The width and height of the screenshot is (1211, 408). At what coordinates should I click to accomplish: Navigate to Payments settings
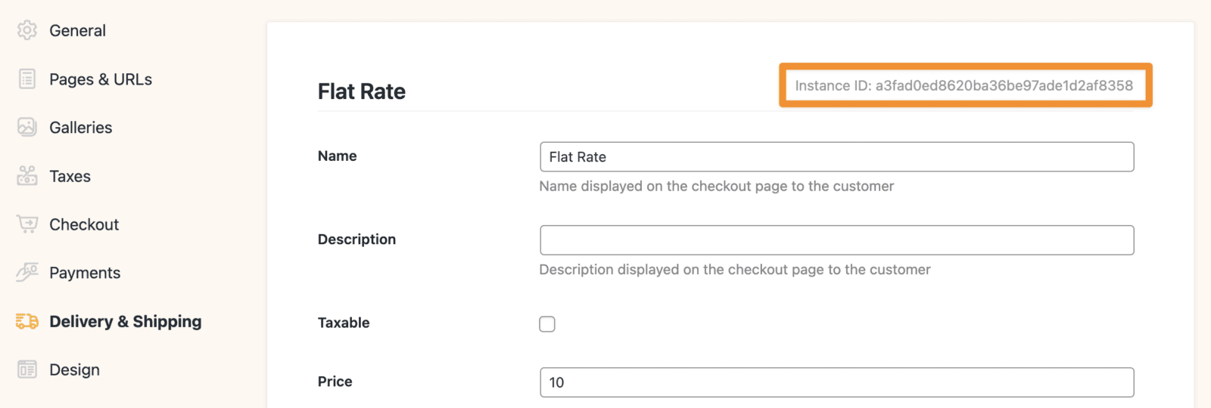[85, 273]
